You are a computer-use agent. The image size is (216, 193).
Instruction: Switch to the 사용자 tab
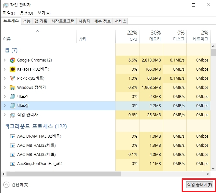tap(84, 21)
